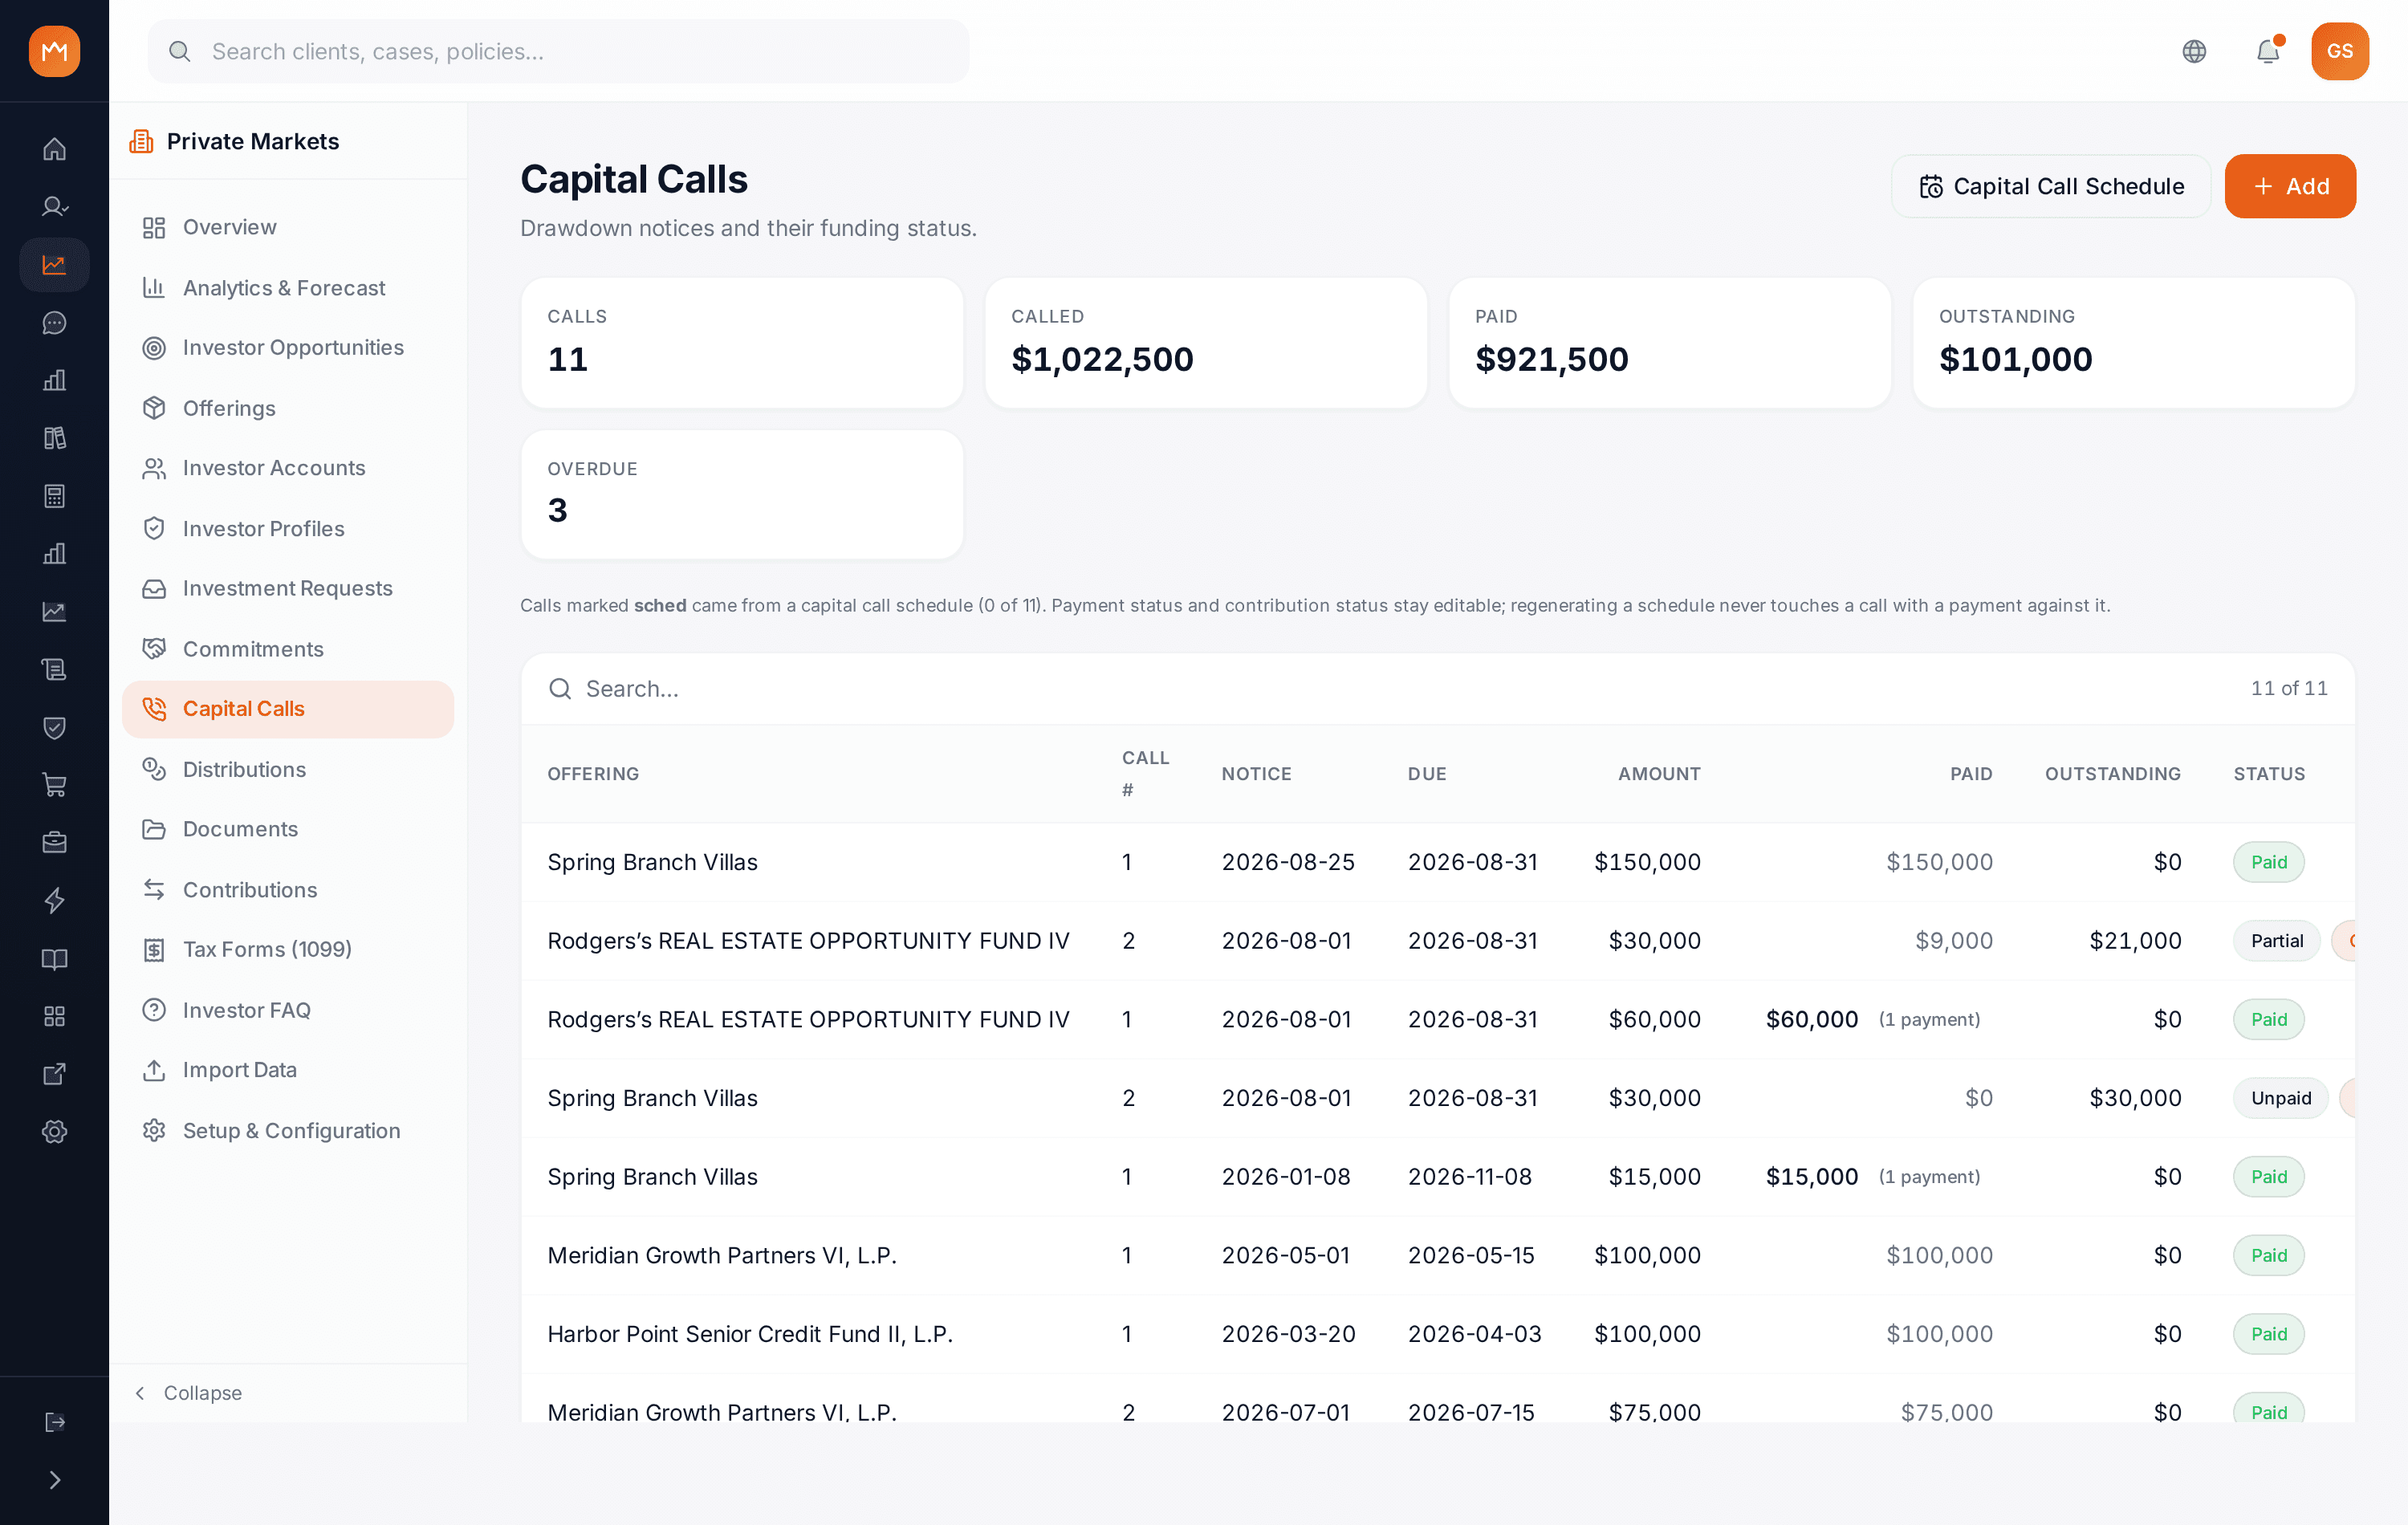Screen dimensions: 2408x1525
Task: Open Tax Forms (1099)
Action: 288,949
